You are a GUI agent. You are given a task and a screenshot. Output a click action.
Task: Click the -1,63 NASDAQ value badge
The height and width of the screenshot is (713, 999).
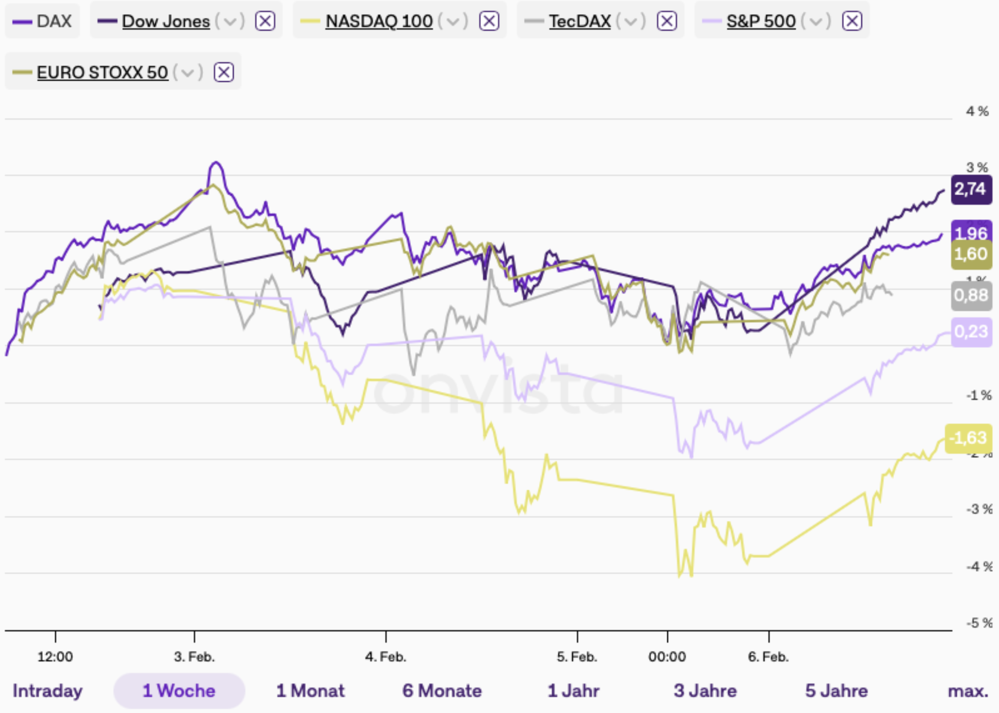point(968,438)
